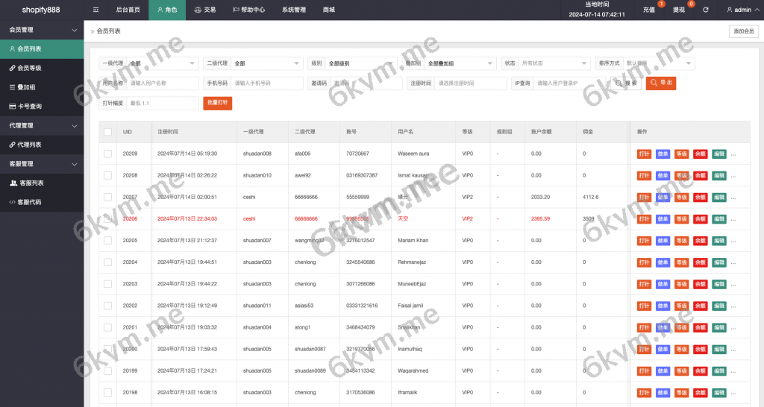Screen dimensions: 764x407
Task: Switch to the 交易 top menu tab
Action: pyautogui.click(x=204, y=10)
